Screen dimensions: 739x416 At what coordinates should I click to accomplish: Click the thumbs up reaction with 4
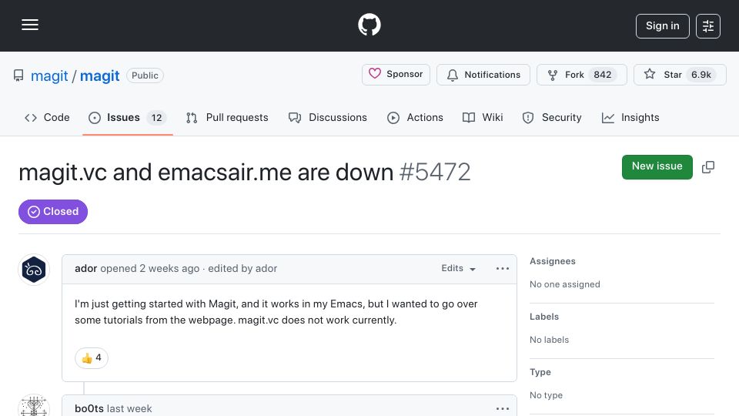pyautogui.click(x=92, y=358)
